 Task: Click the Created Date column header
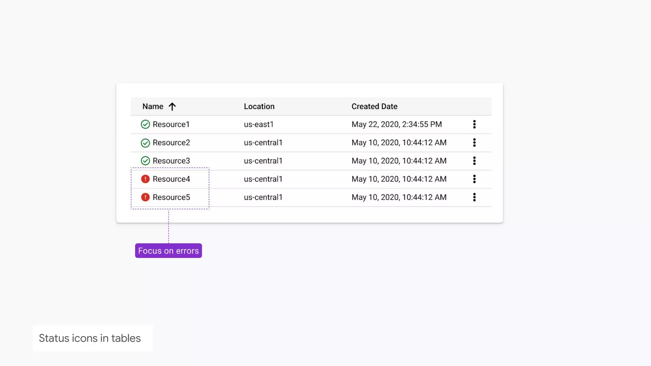click(374, 106)
